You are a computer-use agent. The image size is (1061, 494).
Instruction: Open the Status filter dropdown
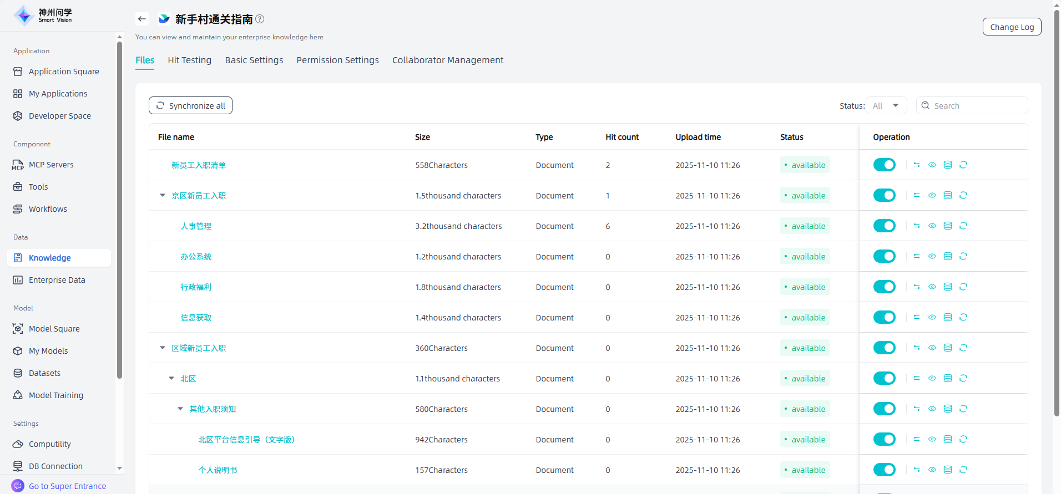[886, 105]
